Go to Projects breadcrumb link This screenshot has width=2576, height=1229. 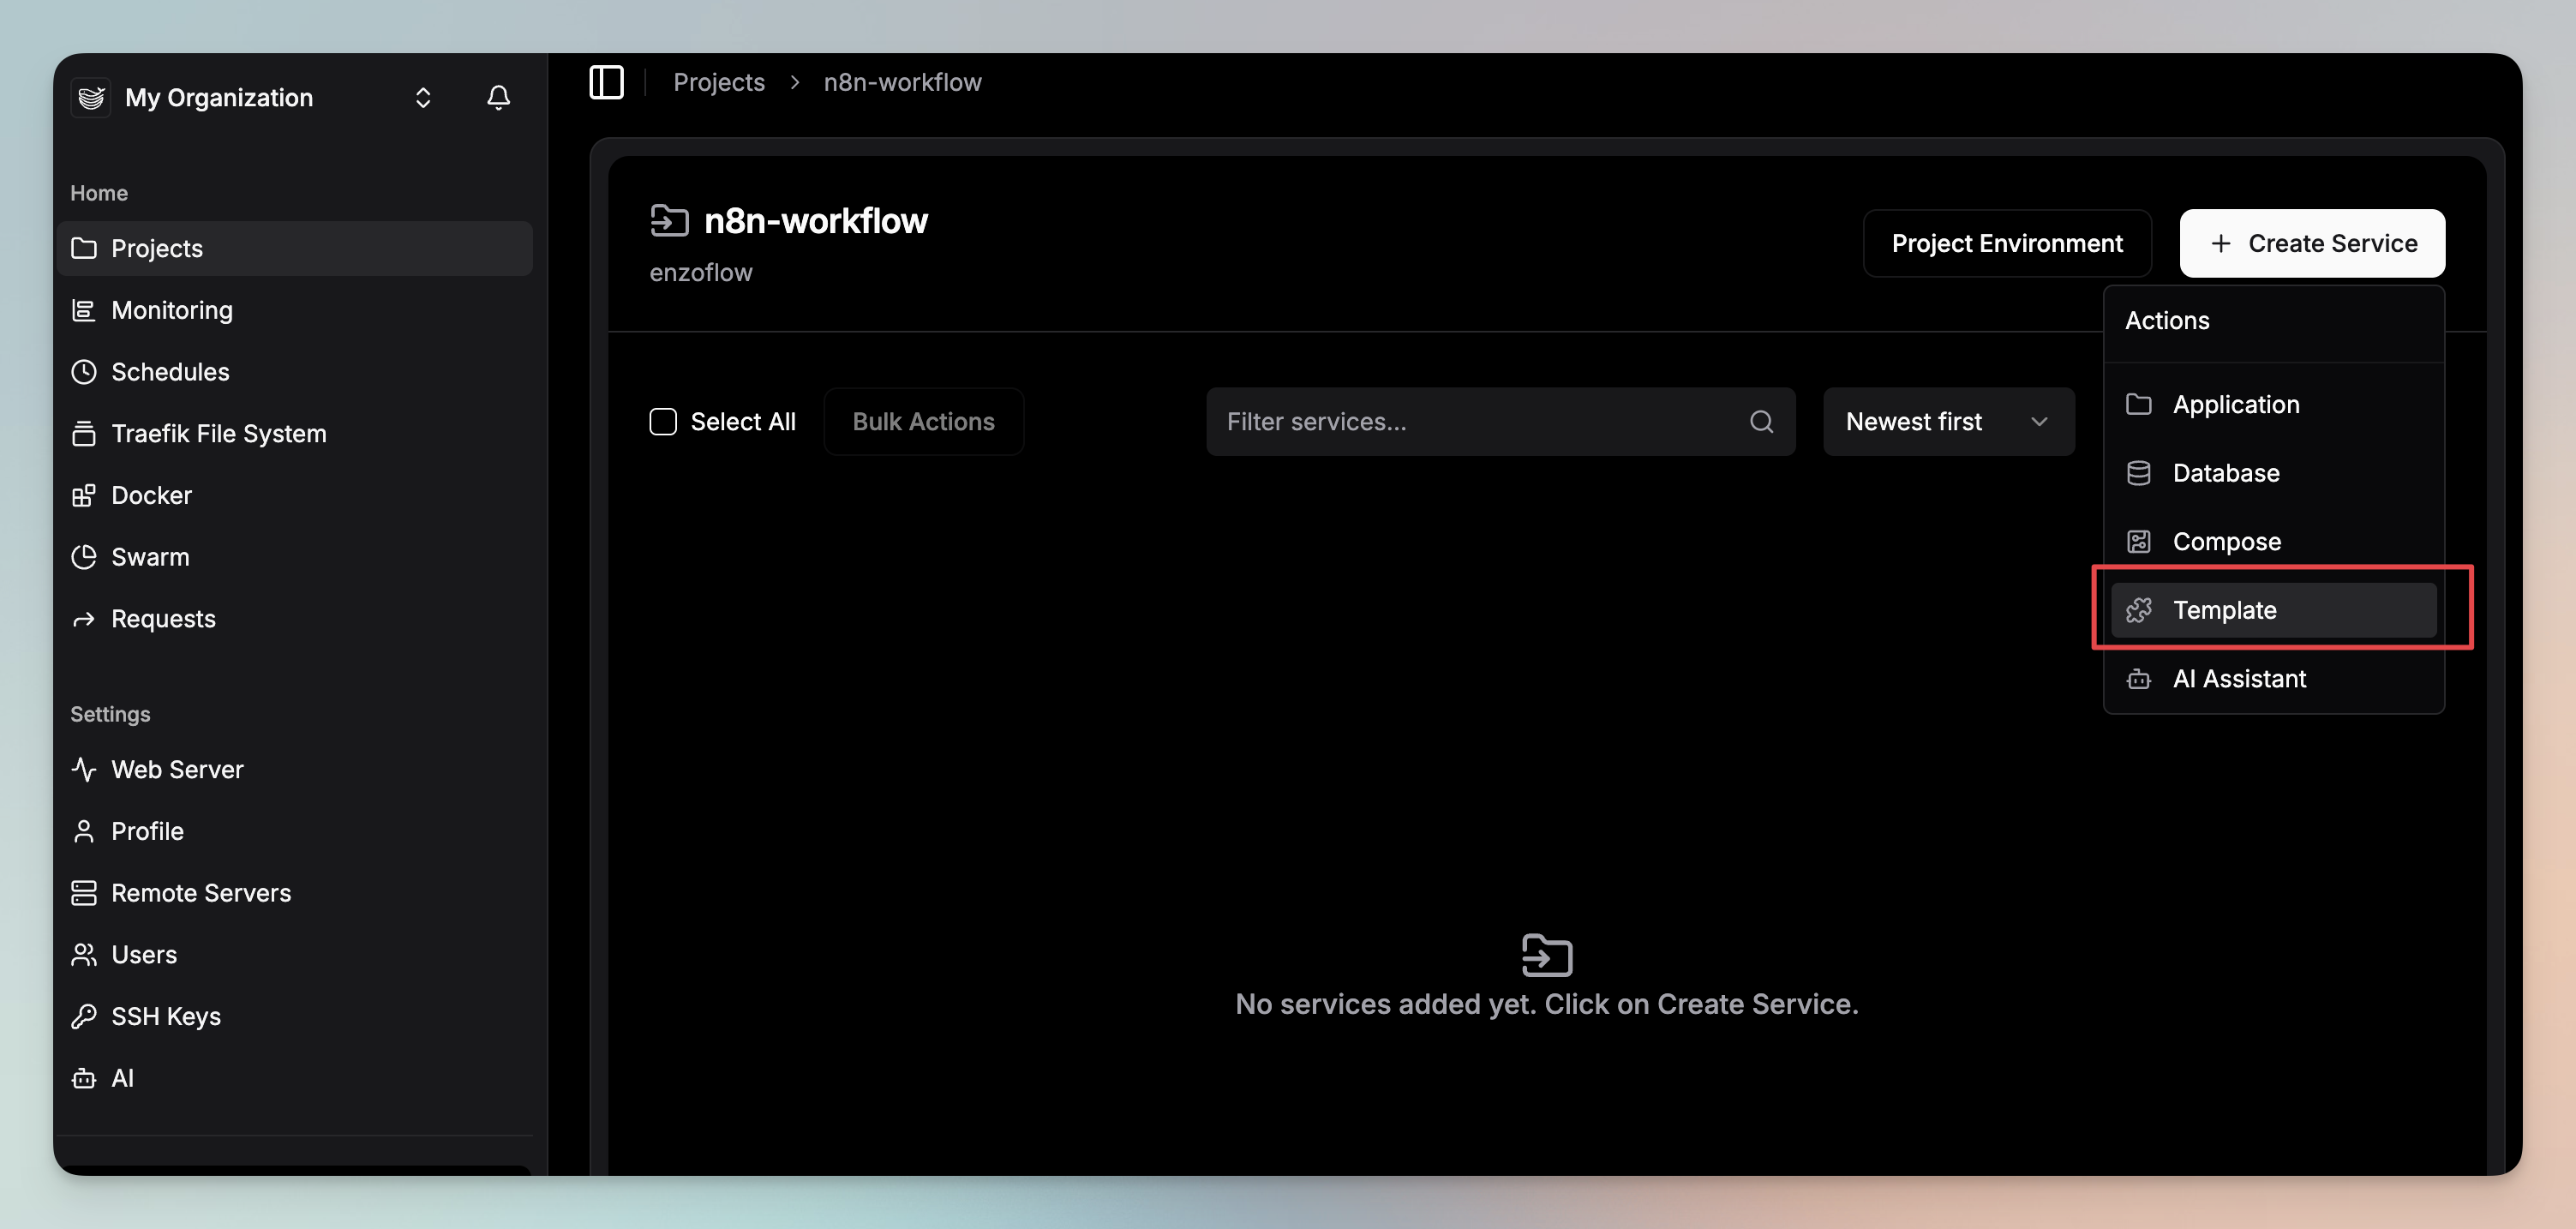pos(719,82)
